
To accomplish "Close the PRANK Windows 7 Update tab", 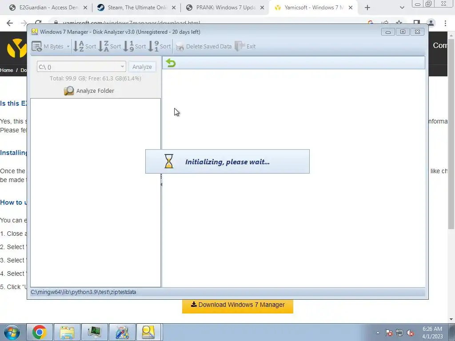I will (262, 8).
